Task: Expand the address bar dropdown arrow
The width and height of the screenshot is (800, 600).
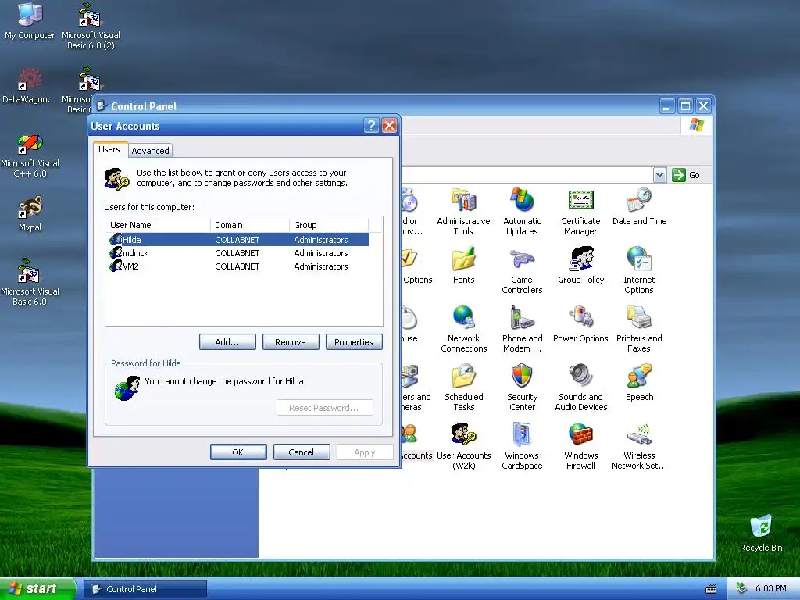Action: coord(659,175)
